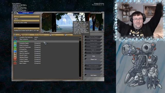Click the flag icon of Drushocka Empire

tap(15, 43)
